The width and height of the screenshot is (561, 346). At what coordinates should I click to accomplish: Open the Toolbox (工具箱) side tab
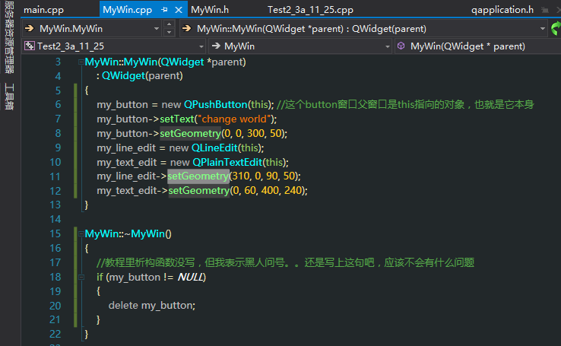pos(10,97)
